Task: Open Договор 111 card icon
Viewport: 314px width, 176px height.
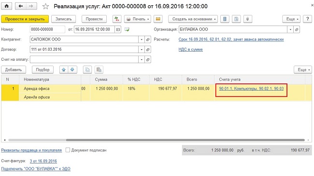Action: point(148,49)
